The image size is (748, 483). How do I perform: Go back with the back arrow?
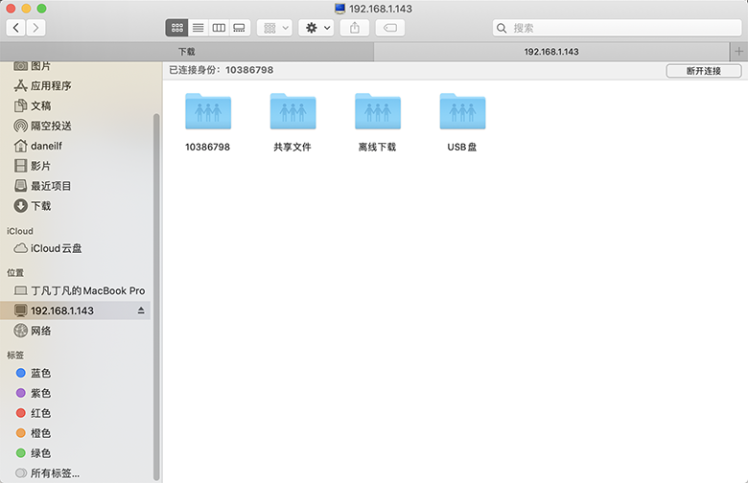pos(16,28)
